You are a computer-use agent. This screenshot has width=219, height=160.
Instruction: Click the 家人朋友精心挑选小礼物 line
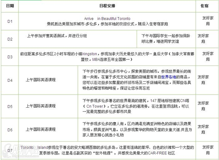point(103,135)
